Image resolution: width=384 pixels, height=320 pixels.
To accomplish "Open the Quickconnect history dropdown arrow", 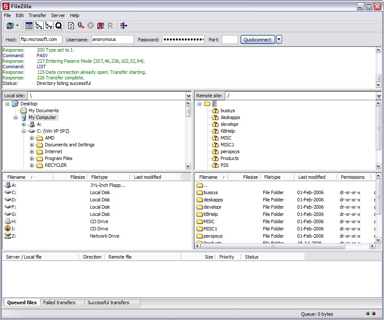I will click(279, 39).
